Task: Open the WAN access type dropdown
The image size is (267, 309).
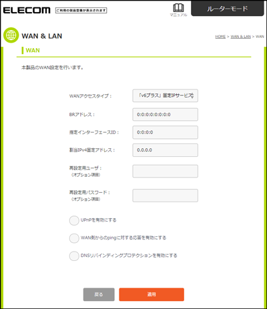Action: tap(165, 95)
